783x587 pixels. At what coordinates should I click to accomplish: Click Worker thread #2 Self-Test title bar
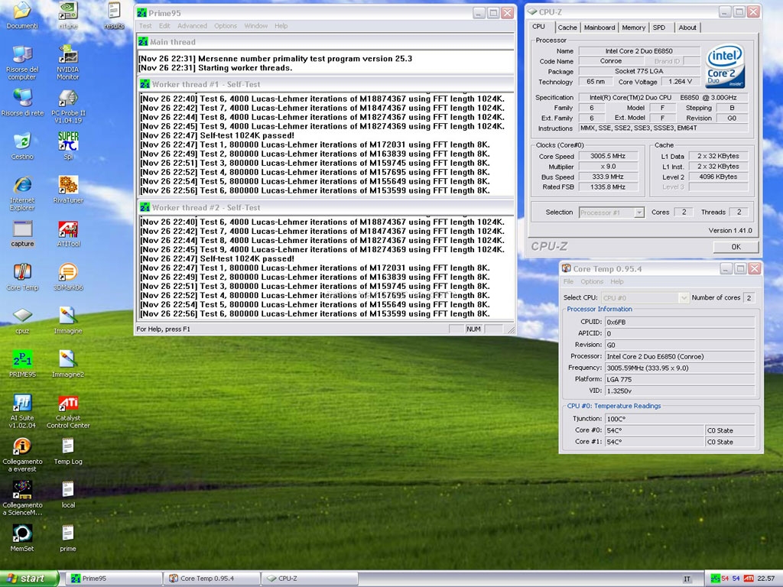[x=326, y=208]
